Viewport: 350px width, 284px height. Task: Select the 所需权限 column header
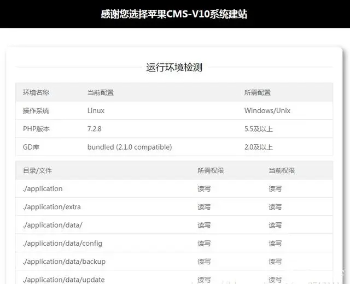[211, 170]
